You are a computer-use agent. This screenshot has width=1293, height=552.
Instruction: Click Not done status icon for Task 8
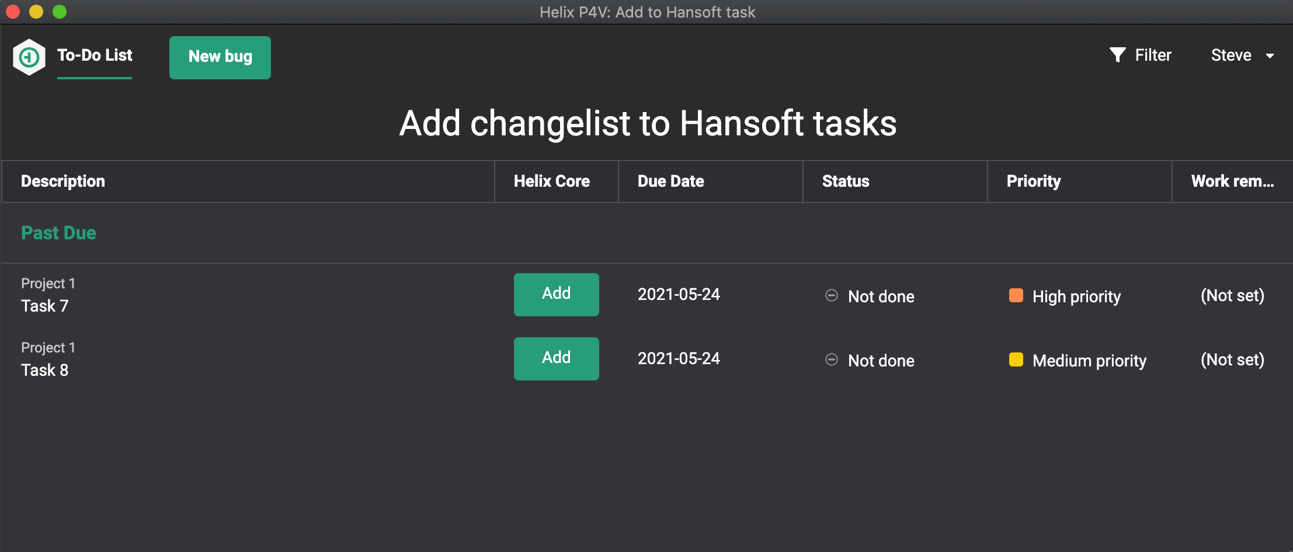832,360
